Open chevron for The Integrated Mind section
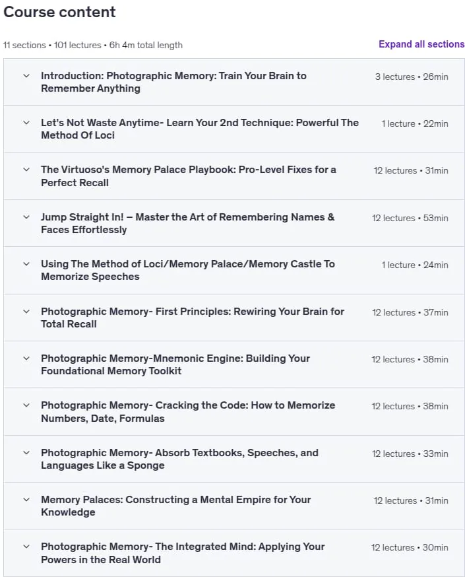465x577 pixels. click(x=26, y=547)
